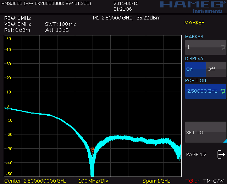Click the rotary knob icon in the MARKER 1 softkey
Screen dimensions: 227x184
point(222,47)
